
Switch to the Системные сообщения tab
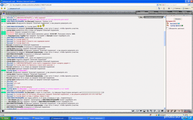(x=153, y=17)
